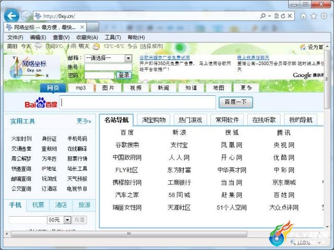Click the 设为首页 house icon
Viewport: 334px width, 250px height.
click(303, 47)
